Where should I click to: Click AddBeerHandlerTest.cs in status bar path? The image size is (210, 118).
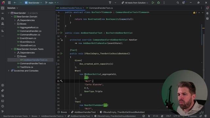[52, 116]
